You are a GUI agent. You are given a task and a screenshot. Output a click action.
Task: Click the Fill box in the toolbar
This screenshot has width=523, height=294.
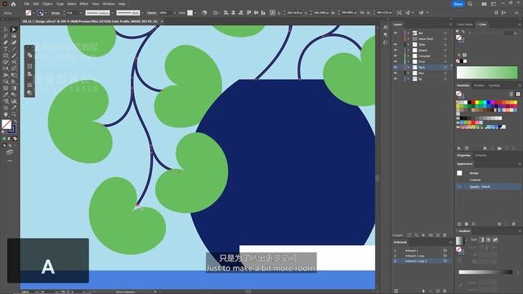tap(7, 124)
